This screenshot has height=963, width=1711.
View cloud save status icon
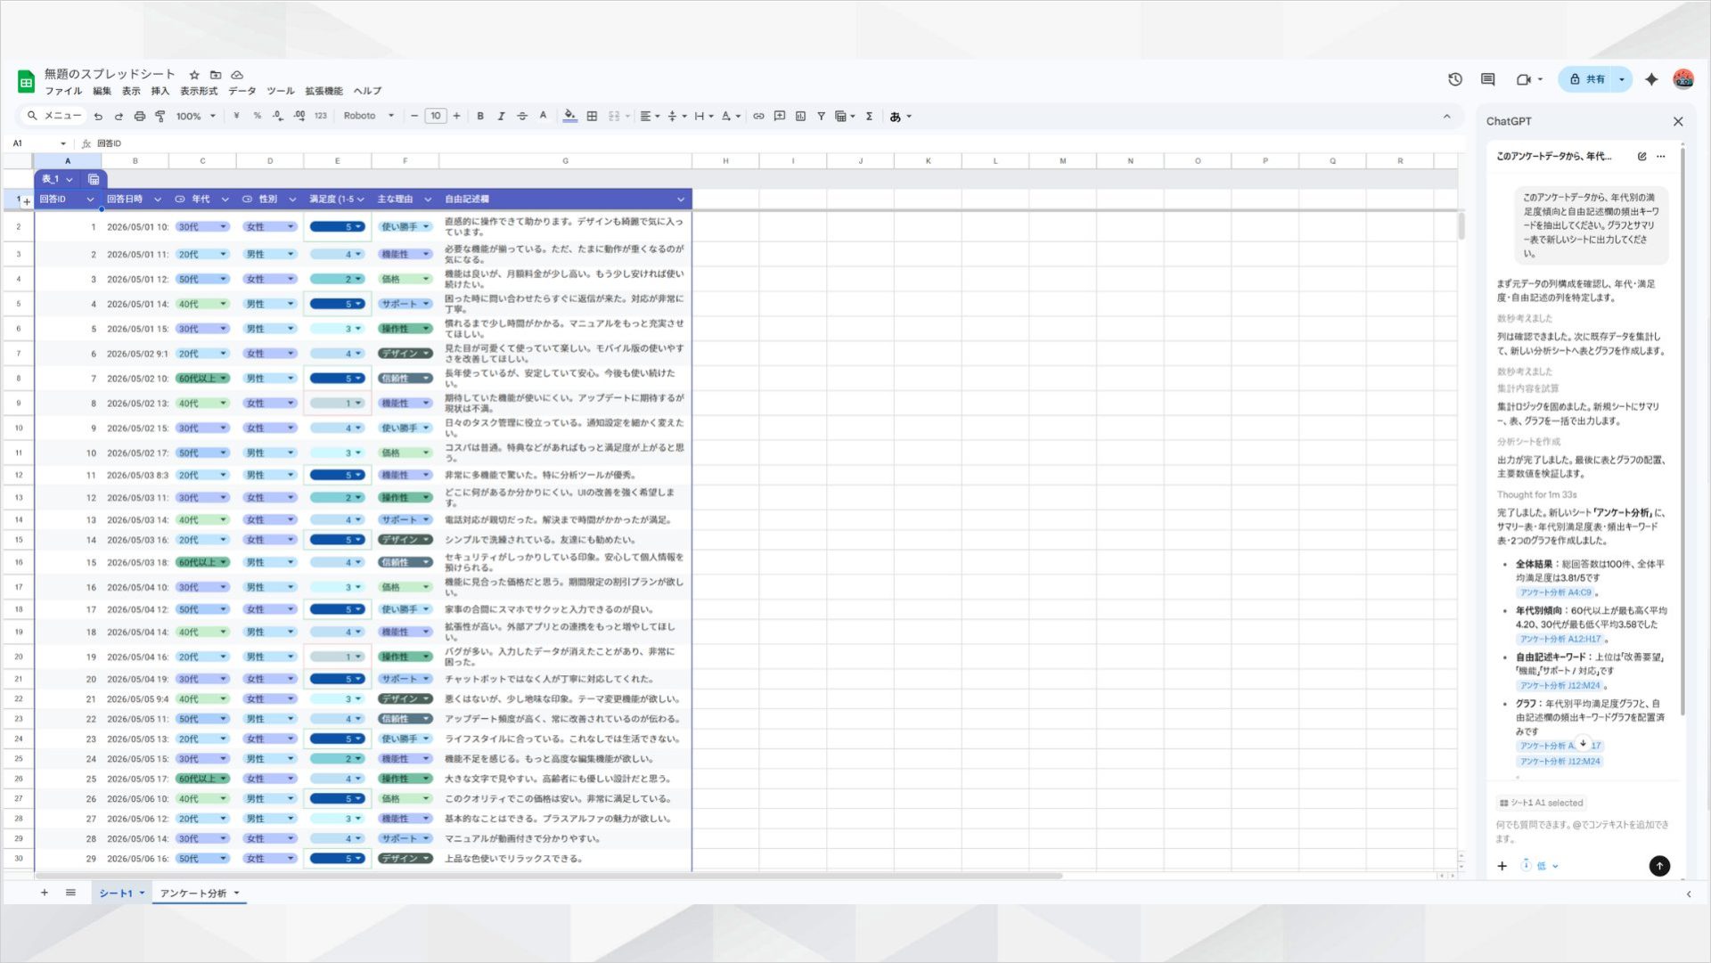click(237, 75)
